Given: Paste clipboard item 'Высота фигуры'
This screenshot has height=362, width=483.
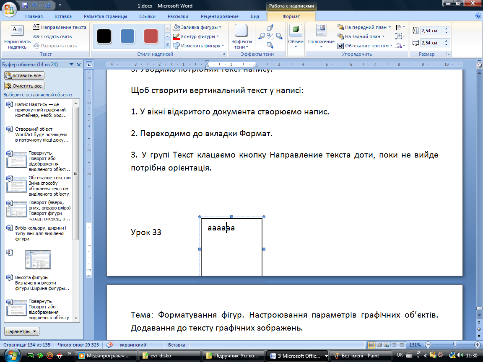Looking at the screenshot, I should pyautogui.click(x=39, y=283).
